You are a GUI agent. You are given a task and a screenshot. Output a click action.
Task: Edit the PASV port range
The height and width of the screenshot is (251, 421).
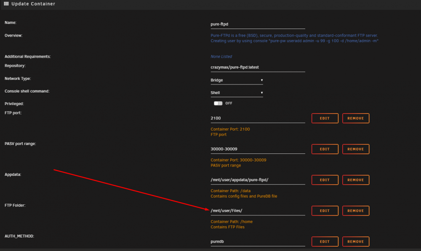(x=325, y=149)
